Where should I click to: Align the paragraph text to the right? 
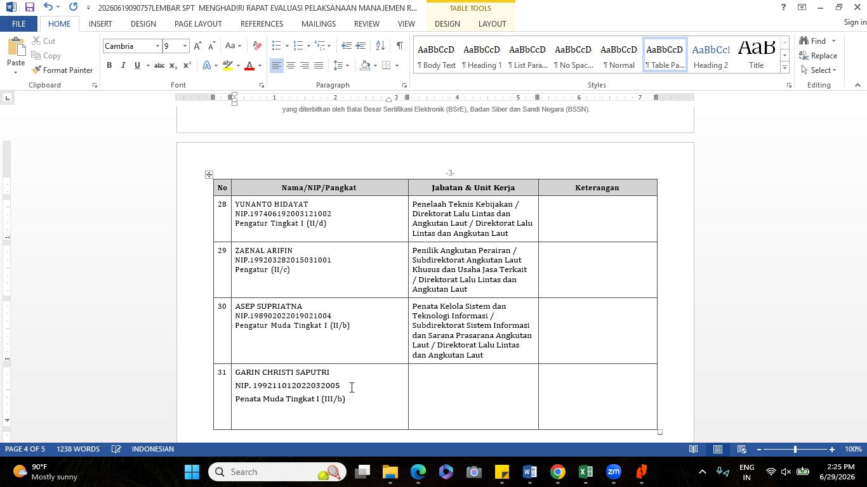(x=304, y=65)
